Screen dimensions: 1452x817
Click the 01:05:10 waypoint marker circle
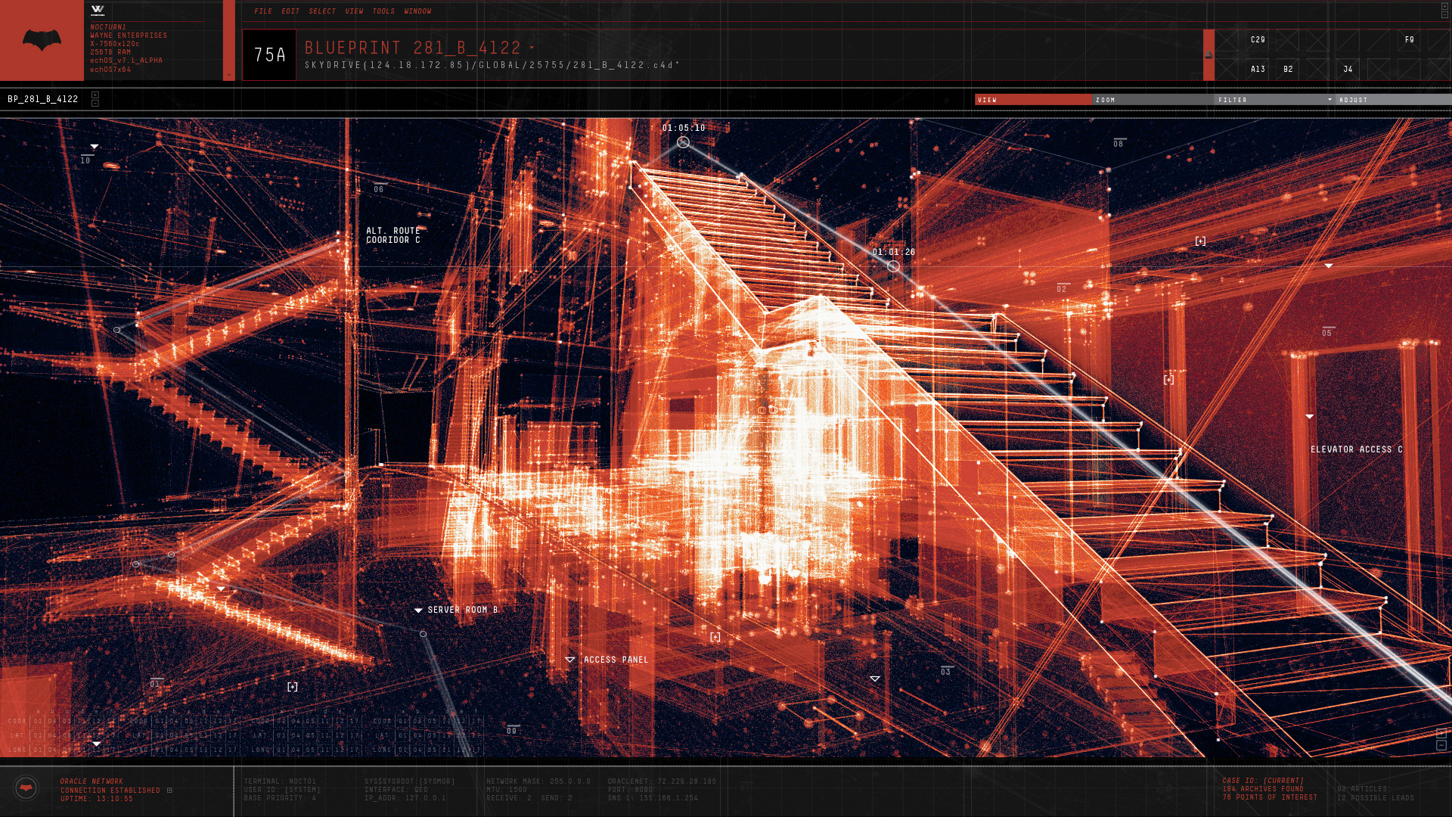coord(683,142)
